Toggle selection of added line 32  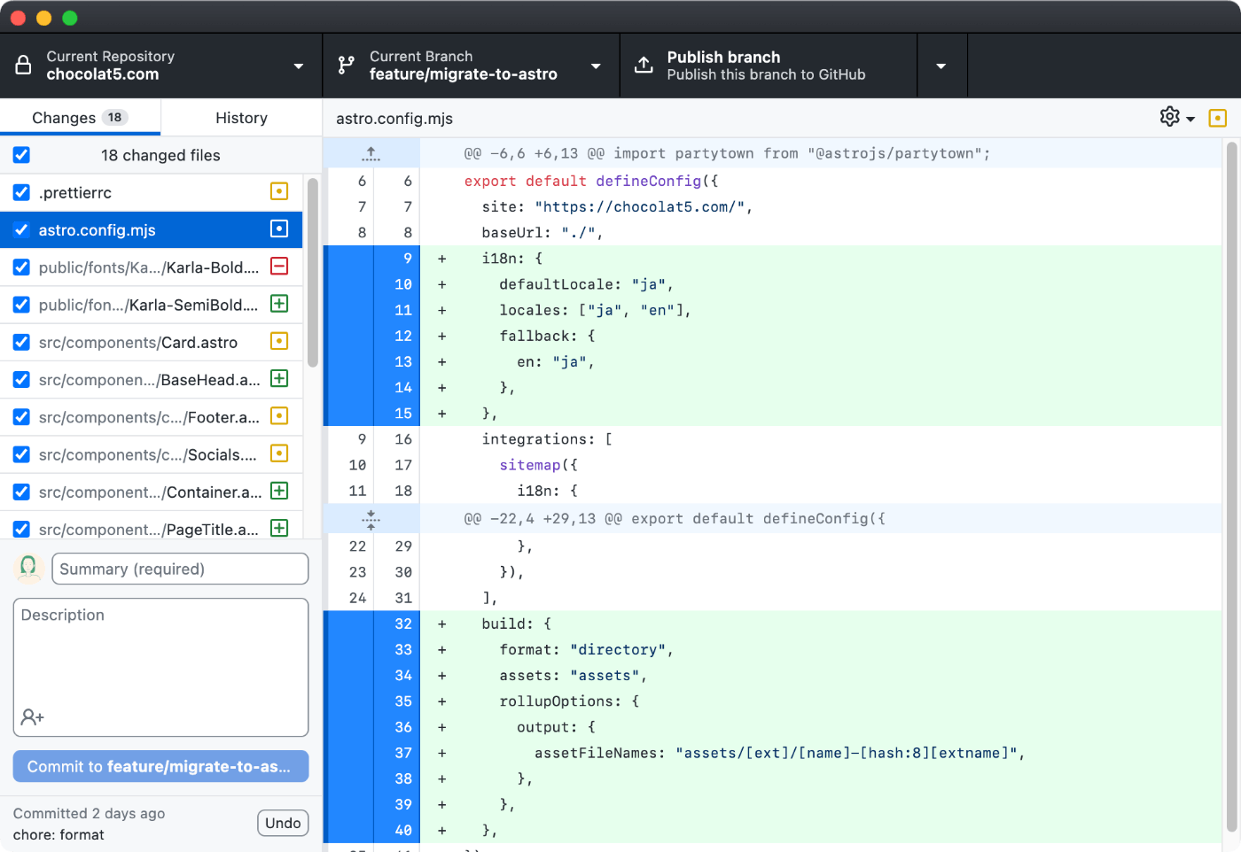pos(371,624)
